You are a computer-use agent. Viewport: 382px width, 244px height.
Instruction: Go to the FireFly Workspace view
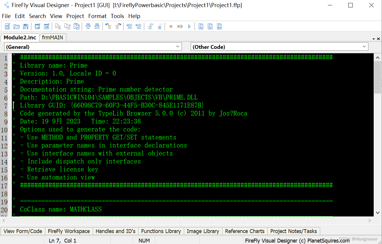coord(69,231)
